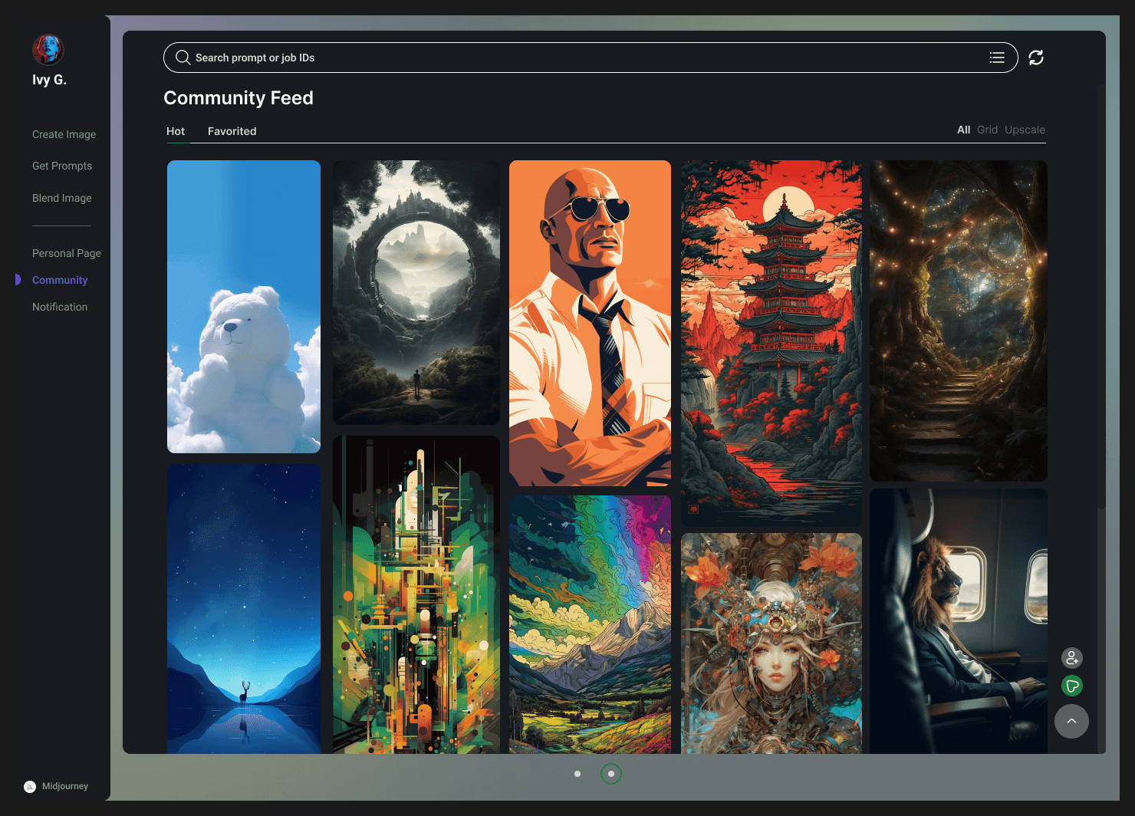Click Ivy G. profile avatar
This screenshot has height=816, width=1135.
click(48, 50)
